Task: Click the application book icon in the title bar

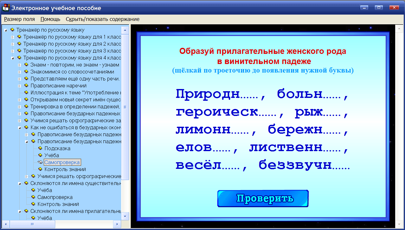Action: click(5, 7)
